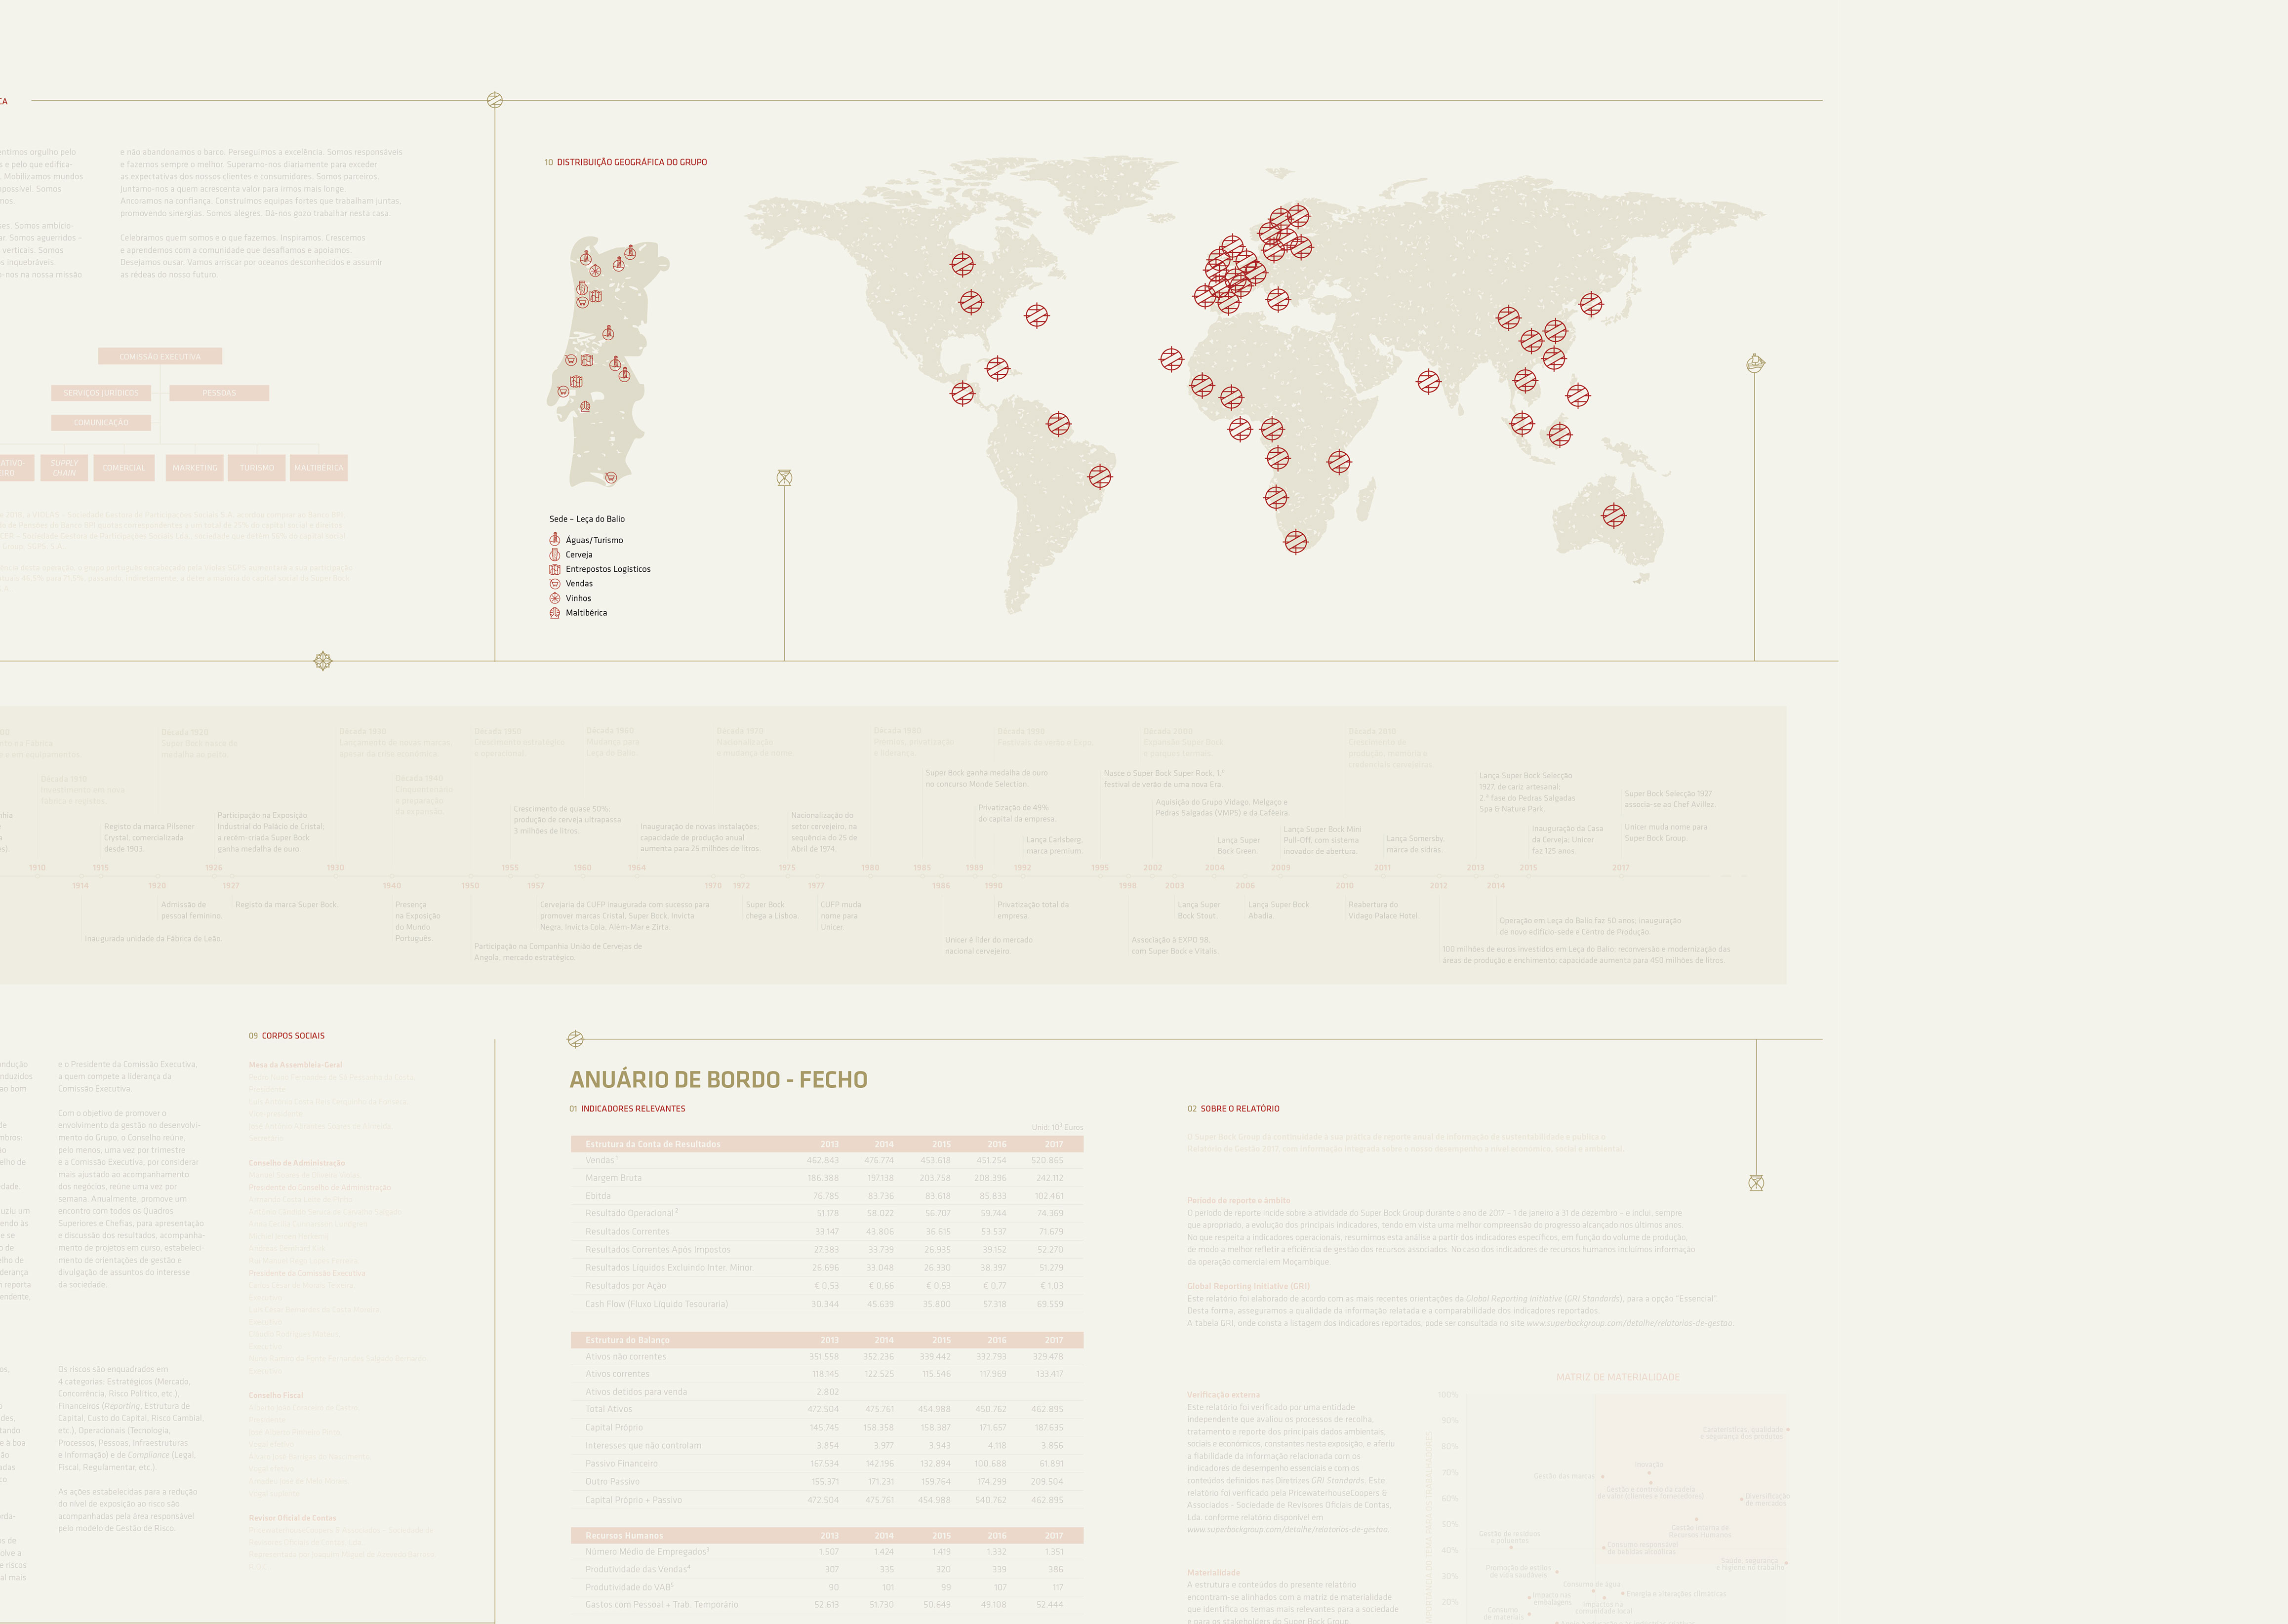2288x1624 pixels.
Task: Click the globe marker on Australia
Action: click(x=1613, y=516)
